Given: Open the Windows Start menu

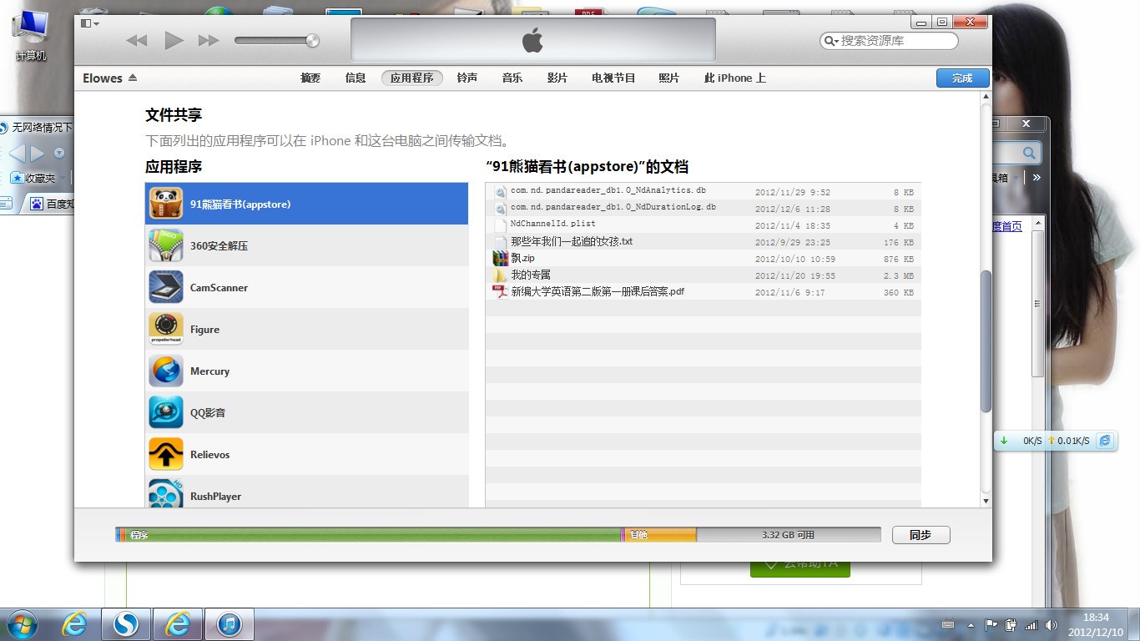Looking at the screenshot, I should [x=23, y=624].
